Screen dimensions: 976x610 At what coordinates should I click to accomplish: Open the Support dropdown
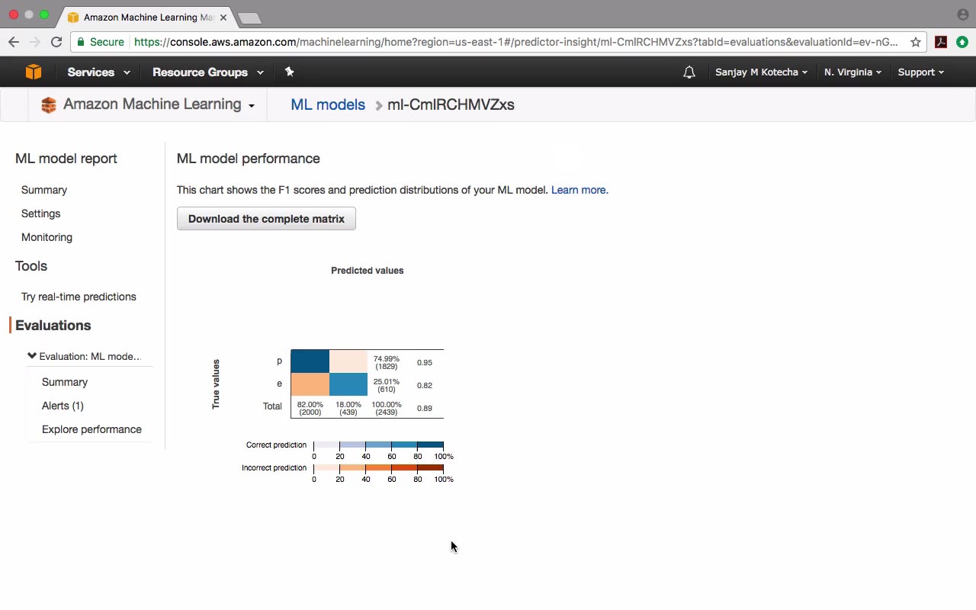pyautogui.click(x=920, y=72)
